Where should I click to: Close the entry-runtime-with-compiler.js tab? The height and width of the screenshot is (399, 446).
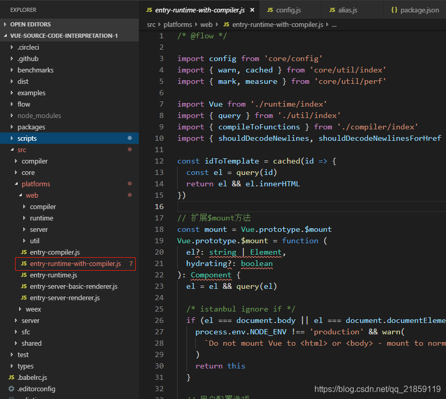click(x=252, y=10)
